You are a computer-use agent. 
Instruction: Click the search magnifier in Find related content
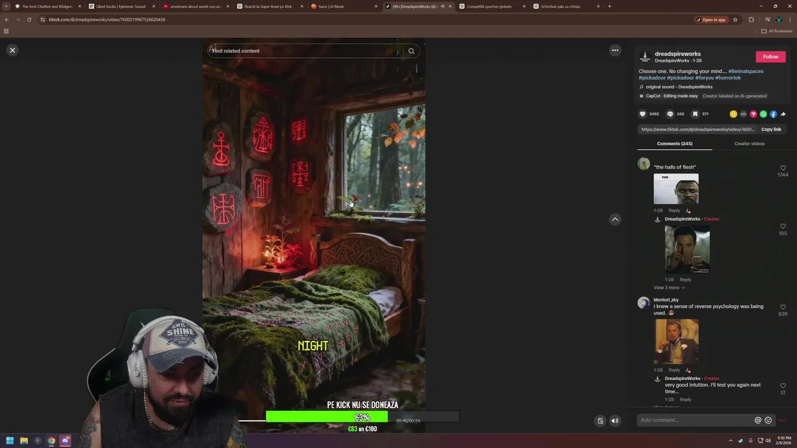[411, 51]
